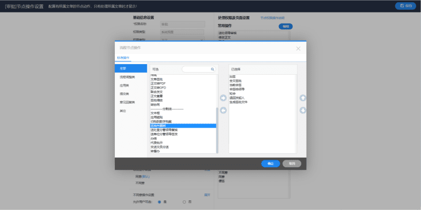Click 展开 link beside 不同意操作设置
The image size is (421, 210).
[x=207, y=195]
